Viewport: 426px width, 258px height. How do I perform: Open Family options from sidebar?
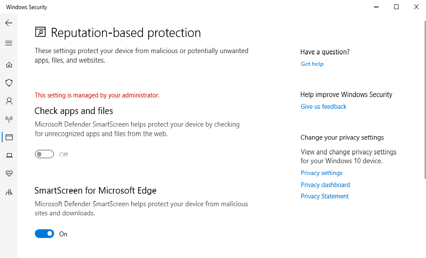pyautogui.click(x=9, y=192)
